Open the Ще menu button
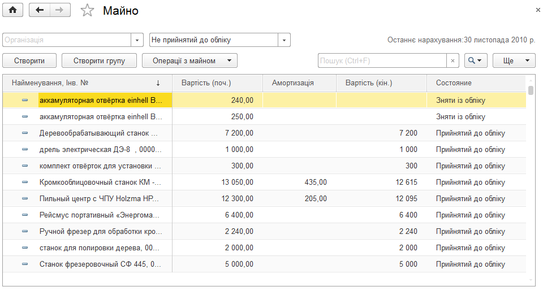543x291 pixels. (x=514, y=60)
